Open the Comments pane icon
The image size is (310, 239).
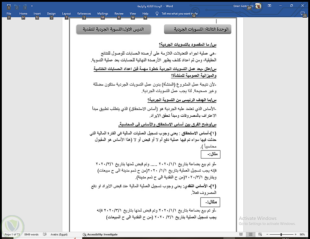tap(303, 13)
